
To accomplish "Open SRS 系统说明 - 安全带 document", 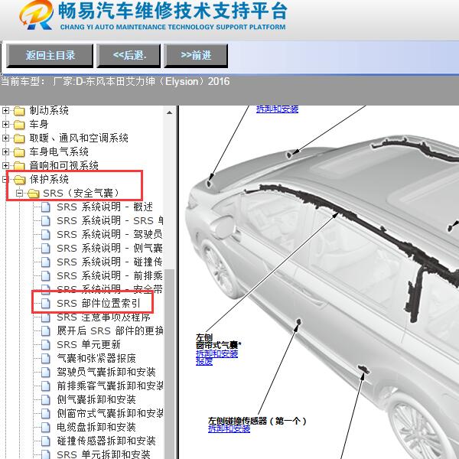I will coord(109,288).
